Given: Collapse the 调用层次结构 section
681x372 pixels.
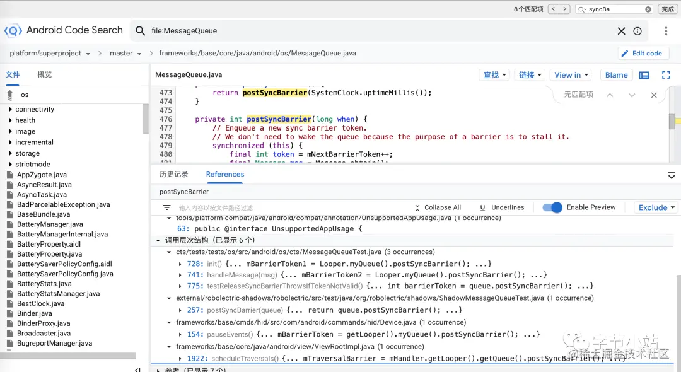Looking at the screenshot, I should tap(158, 240).
